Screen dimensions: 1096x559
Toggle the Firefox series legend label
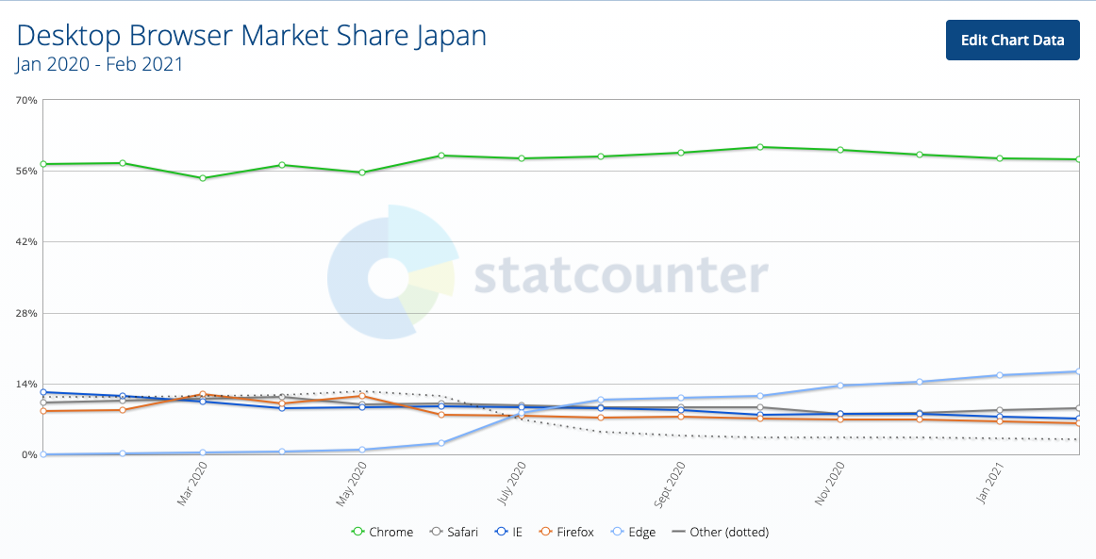click(x=574, y=532)
